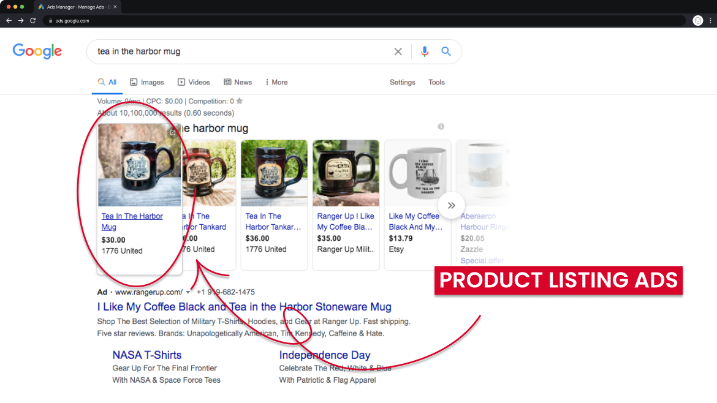The height and width of the screenshot is (403, 717).
Task: Click the blue search magnifier icon
Action: [x=446, y=51]
